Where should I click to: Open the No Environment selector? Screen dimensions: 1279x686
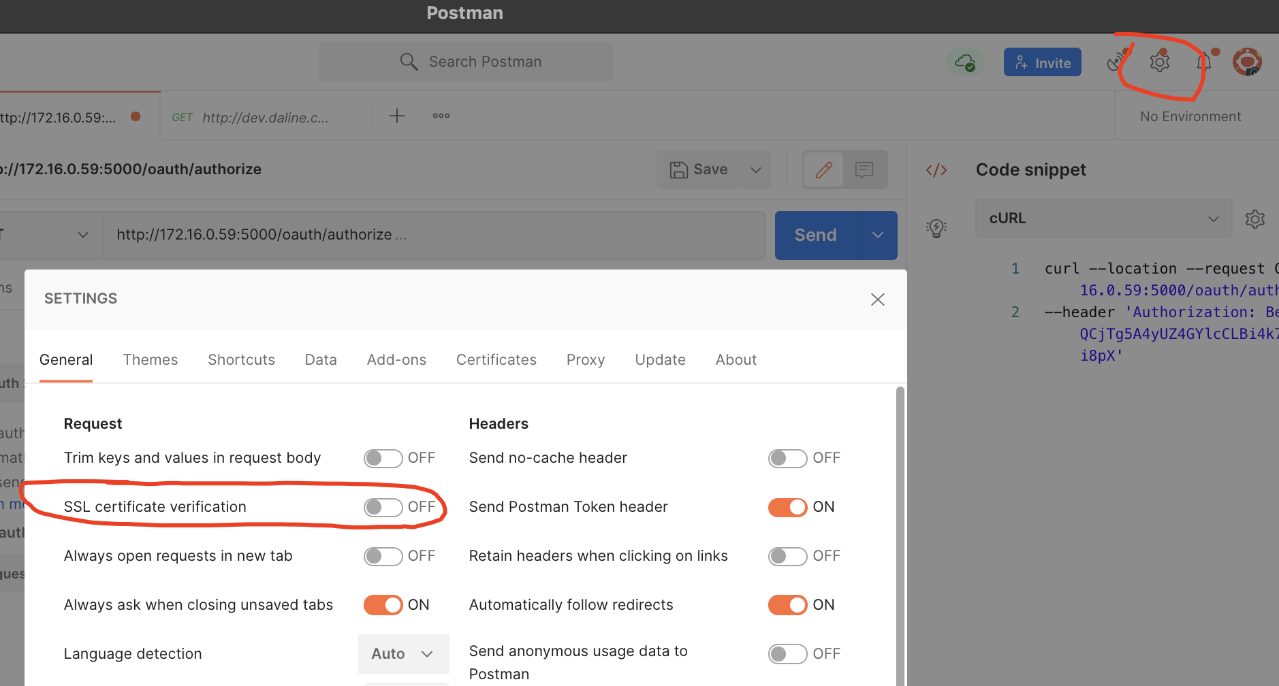coord(1190,116)
